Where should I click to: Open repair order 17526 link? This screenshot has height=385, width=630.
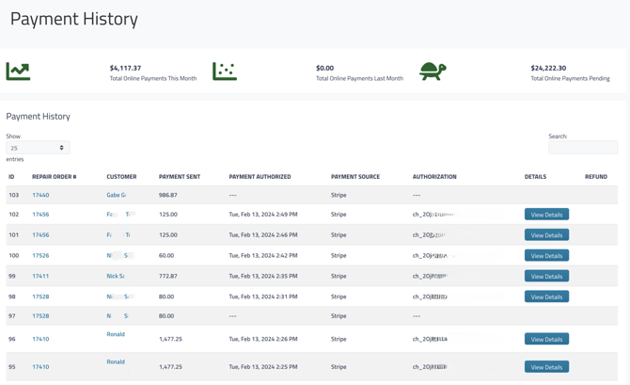coord(40,255)
